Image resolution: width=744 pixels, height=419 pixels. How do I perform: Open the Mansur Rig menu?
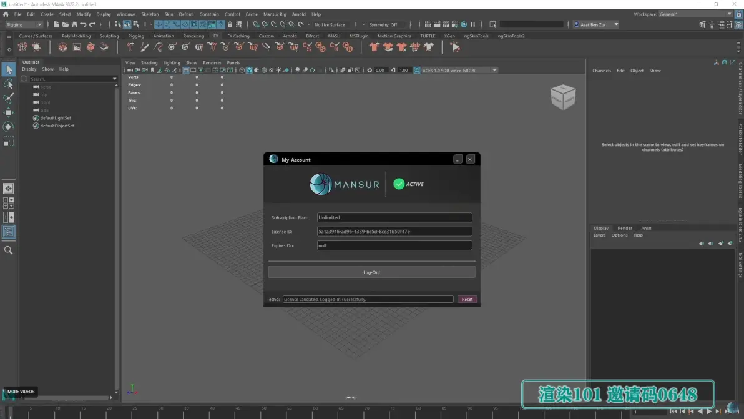275,14
